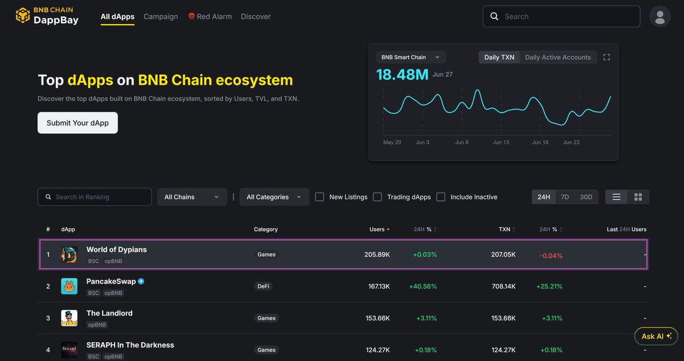684x361 pixels.
Task: Select the 30D time range
Action: 586,197
